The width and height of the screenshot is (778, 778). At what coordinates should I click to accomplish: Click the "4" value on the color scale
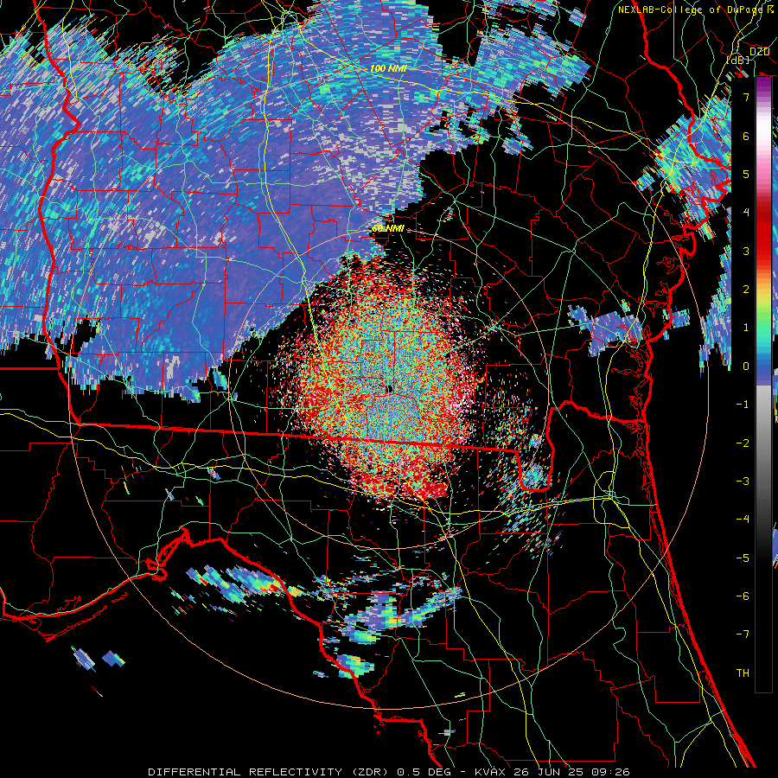[x=746, y=213]
